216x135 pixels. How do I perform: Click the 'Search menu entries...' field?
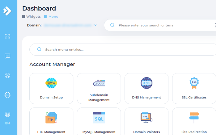pyautogui.click(x=123, y=49)
